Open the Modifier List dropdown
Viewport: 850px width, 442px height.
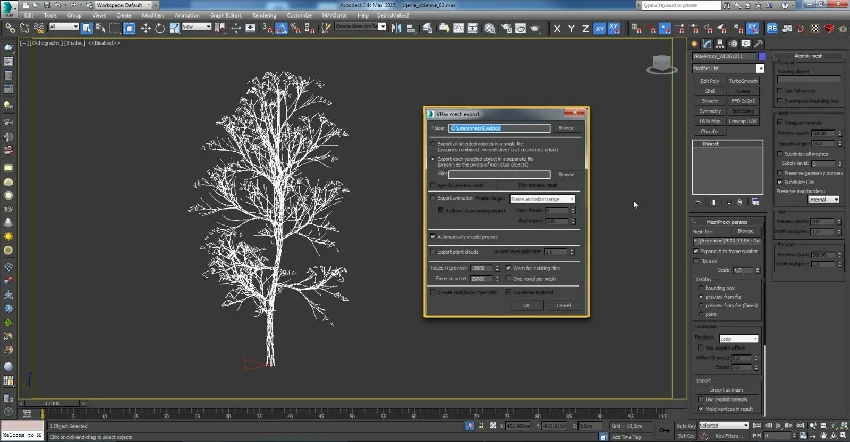click(x=728, y=68)
